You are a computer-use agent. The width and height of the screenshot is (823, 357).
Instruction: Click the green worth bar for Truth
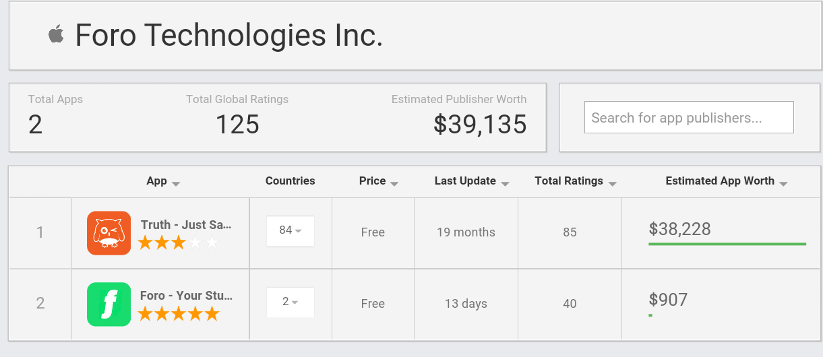tap(727, 244)
